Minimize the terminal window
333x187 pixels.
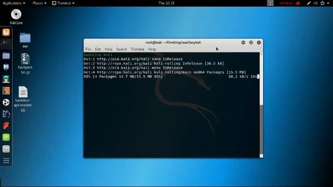[243, 43]
